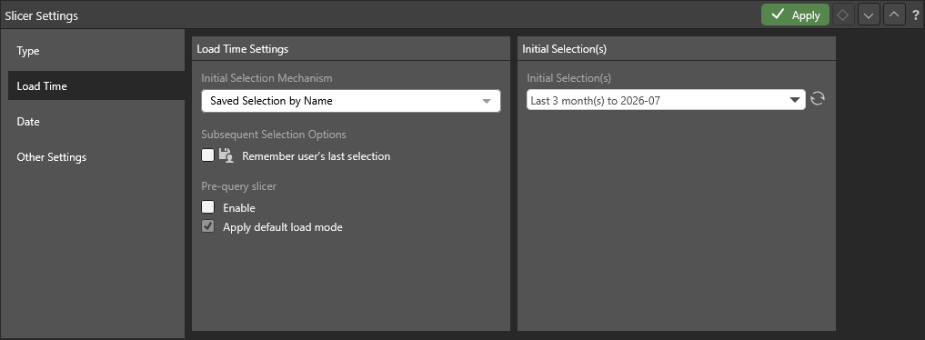Click the Subsequent Selection Options label
This screenshot has width=925, height=340.
[274, 135]
